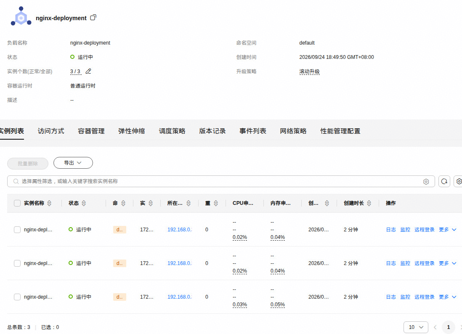Select page 1 in pagination
The height and width of the screenshot is (334, 462).
pyautogui.click(x=449, y=327)
